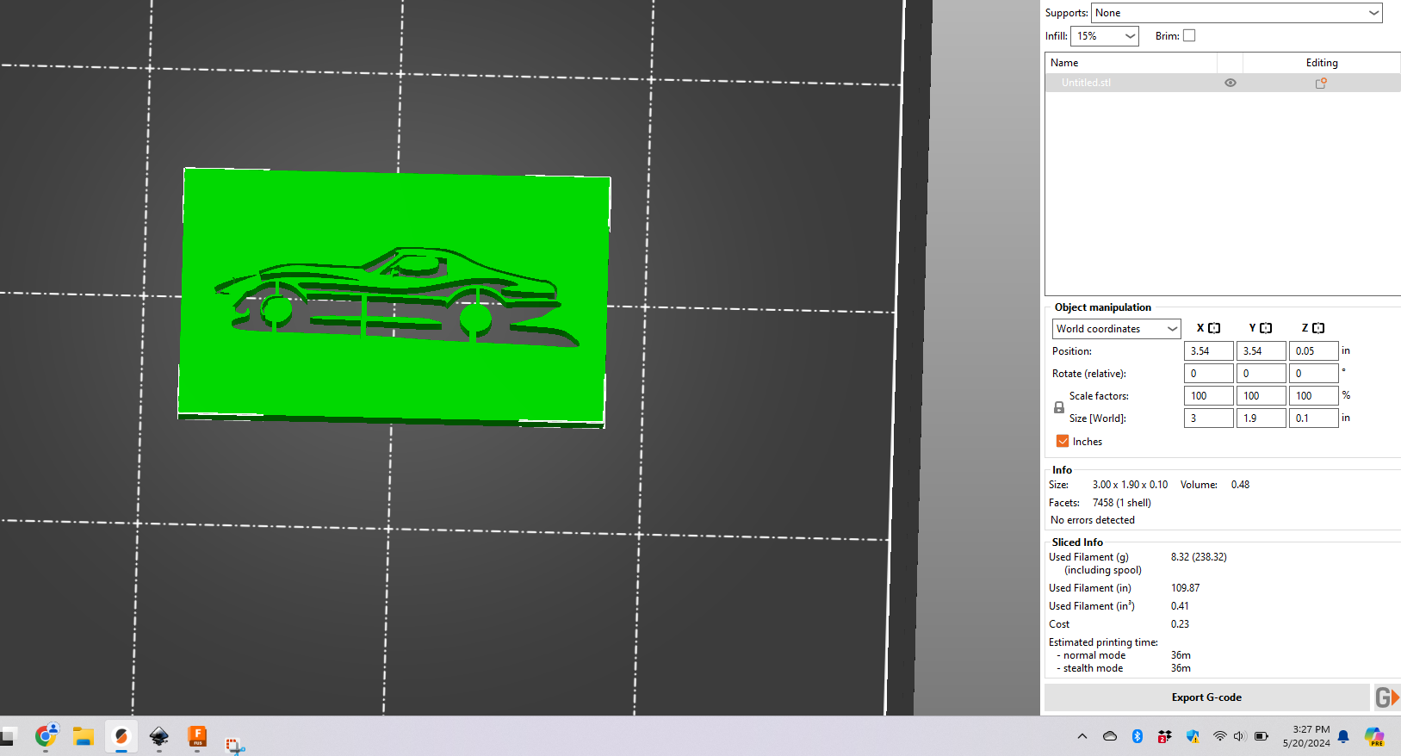Viewport: 1401px width, 756px height.
Task: Toggle the uniform scale lock icon
Action: click(1059, 407)
